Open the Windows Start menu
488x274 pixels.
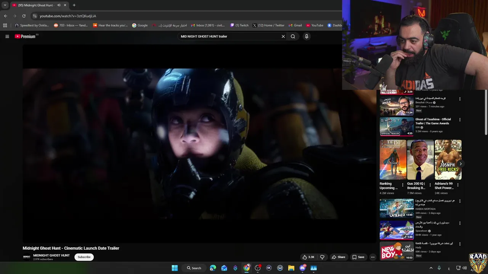175,268
